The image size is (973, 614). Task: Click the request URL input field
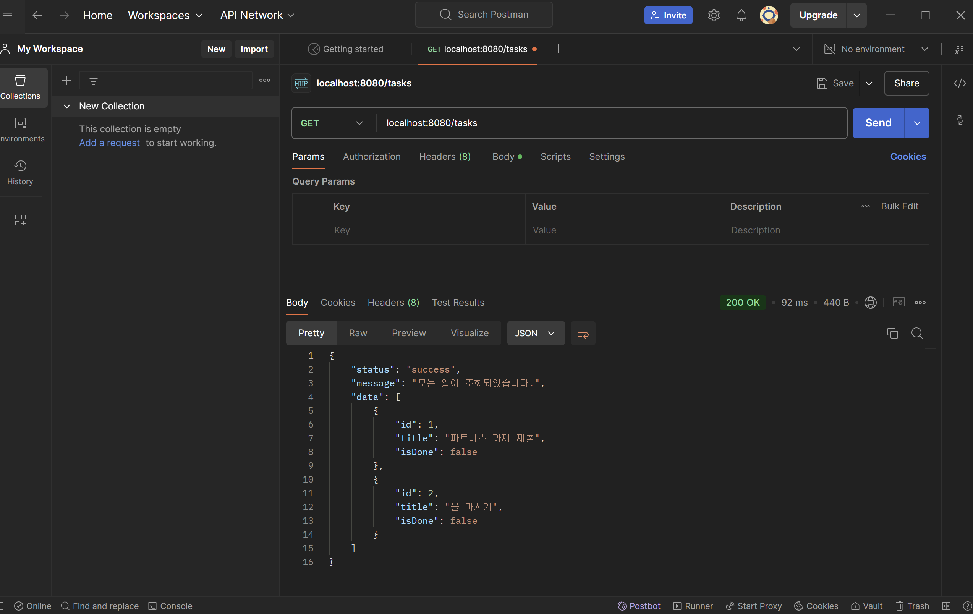click(606, 123)
